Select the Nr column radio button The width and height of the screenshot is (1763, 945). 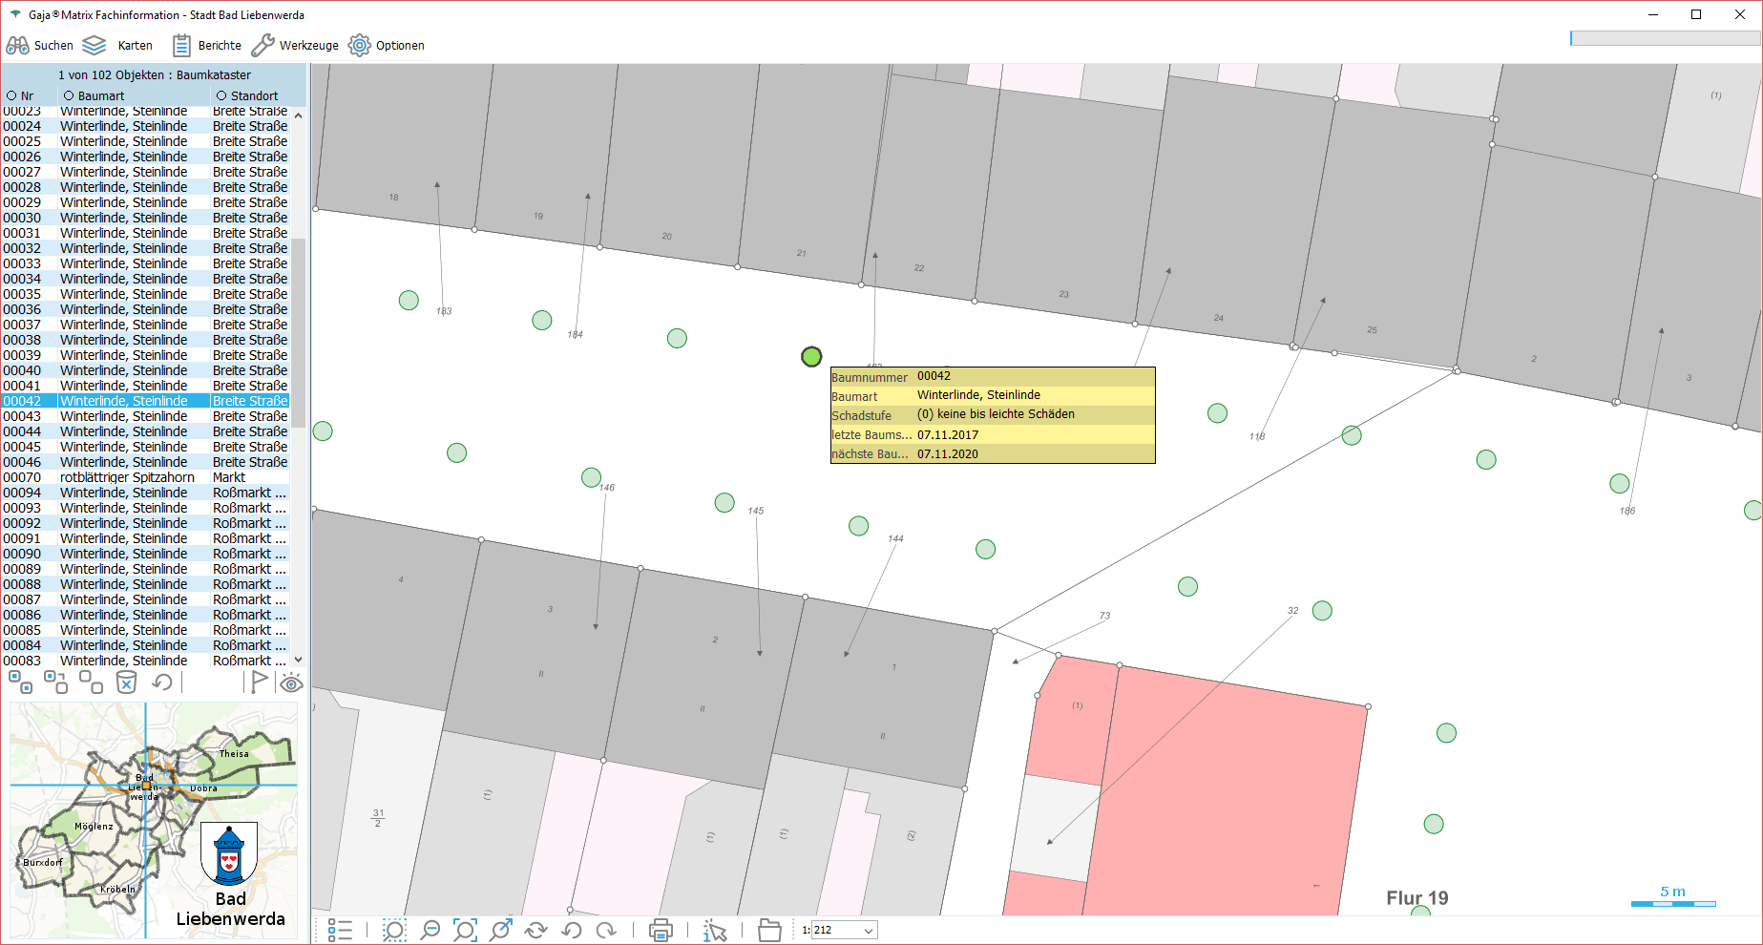click(11, 96)
